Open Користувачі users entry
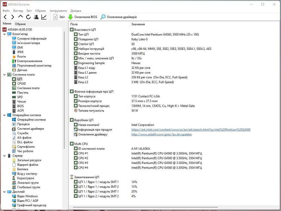This screenshot has width=281, height=211. [x=23, y=178]
